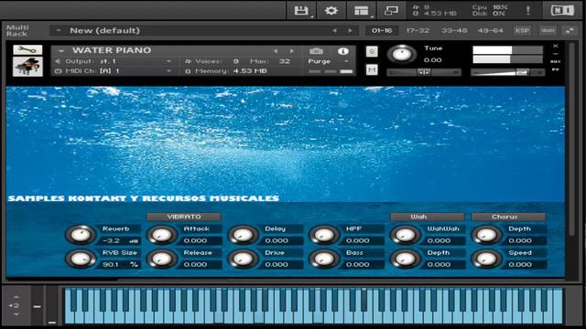Image resolution: width=586 pixels, height=329 pixels.
Task: Open the workspace layout panel menu
Action: [x=362, y=10]
